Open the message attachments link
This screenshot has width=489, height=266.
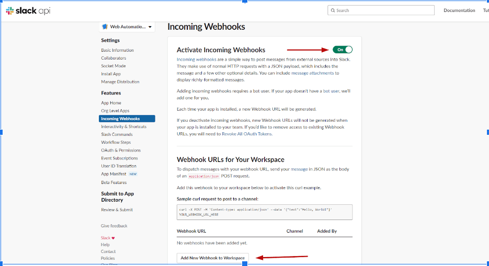(x=312, y=73)
